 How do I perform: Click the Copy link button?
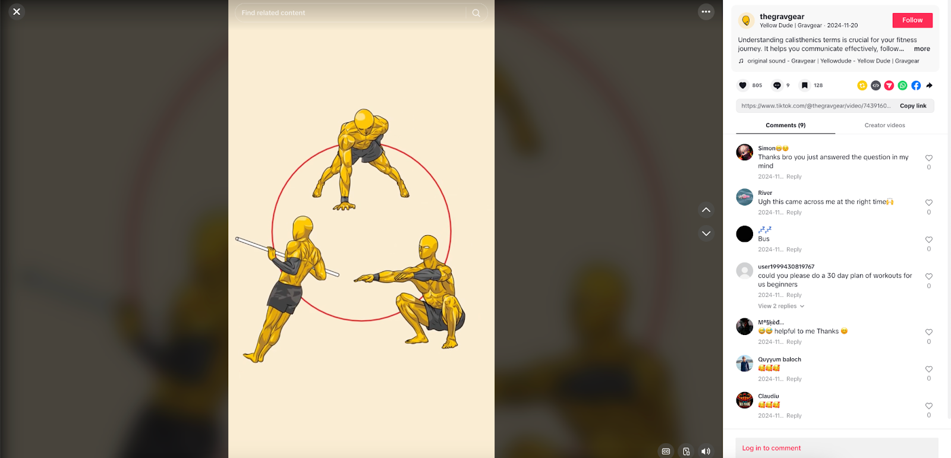coord(913,106)
